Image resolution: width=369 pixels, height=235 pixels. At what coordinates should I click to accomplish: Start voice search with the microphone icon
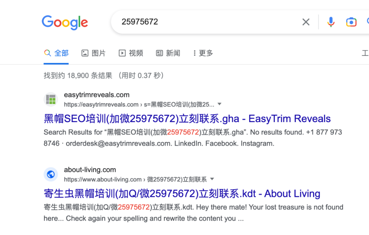pyautogui.click(x=331, y=22)
